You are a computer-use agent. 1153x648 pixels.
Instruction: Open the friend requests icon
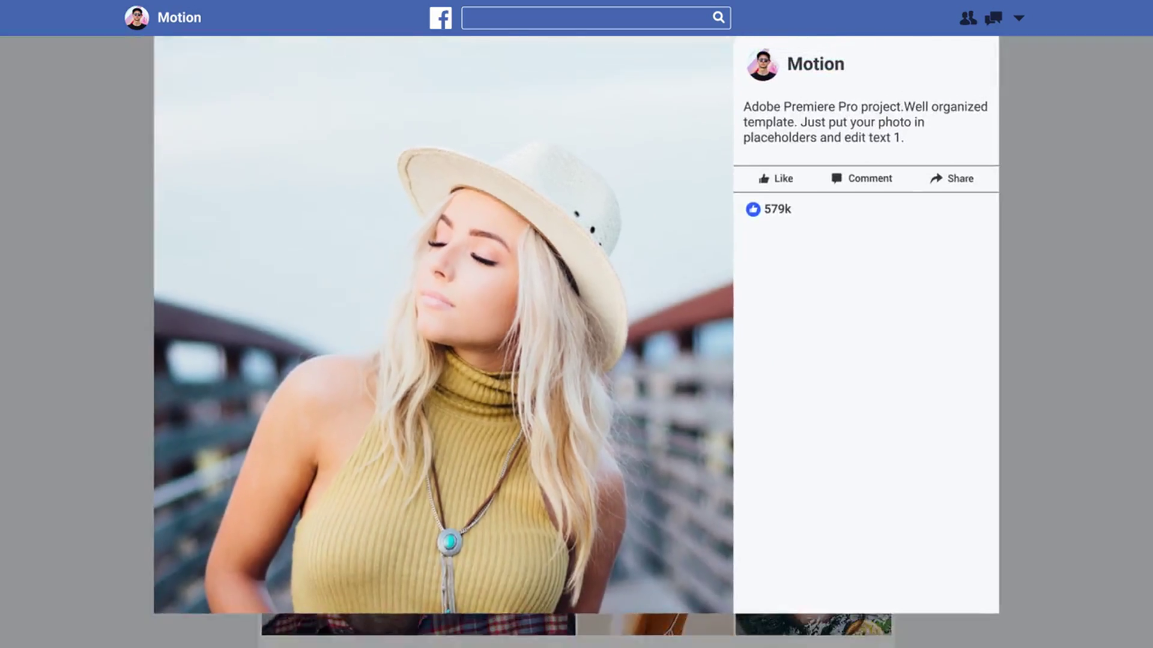[967, 18]
